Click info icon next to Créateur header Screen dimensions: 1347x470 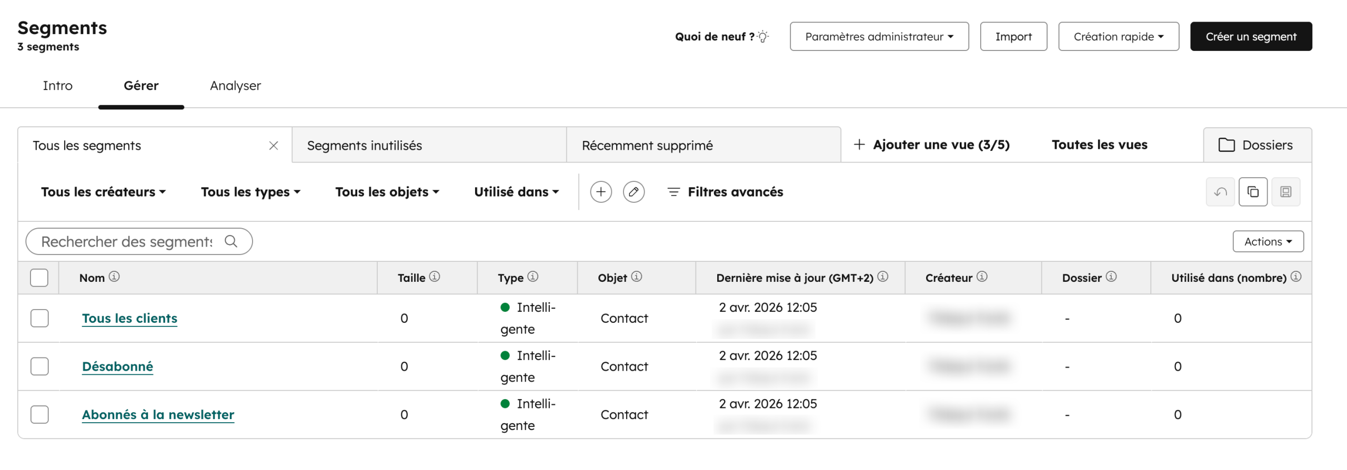pyautogui.click(x=981, y=277)
